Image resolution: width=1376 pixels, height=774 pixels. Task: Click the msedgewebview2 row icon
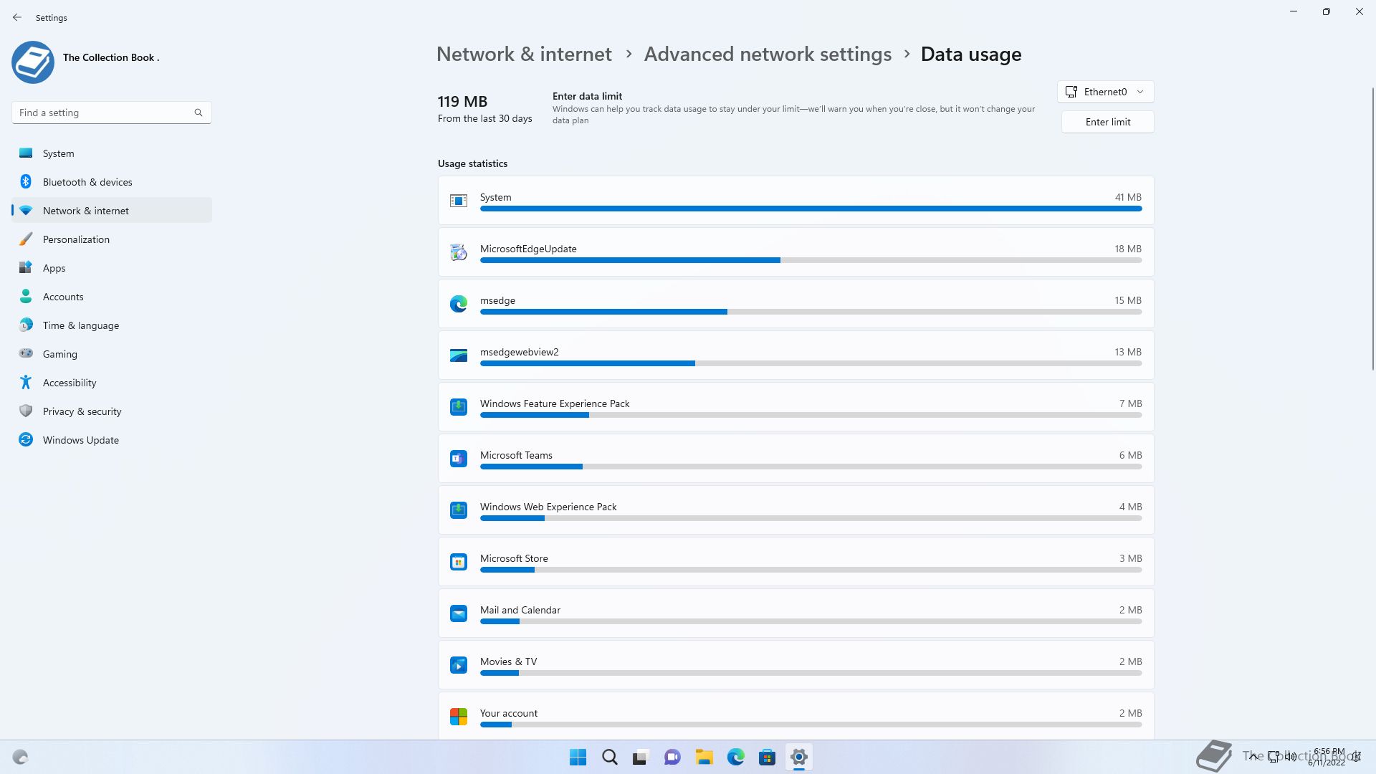tap(459, 355)
